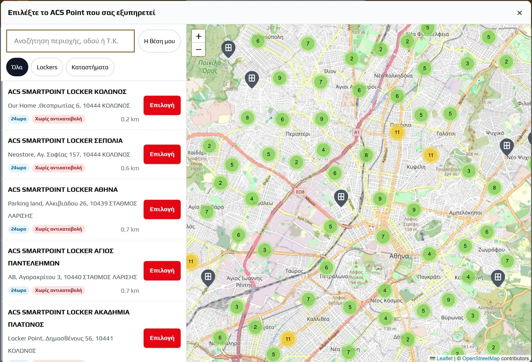Choose Επιλογή for LOCKER ΚΟΛΩΝΟΣ
The image size is (532, 362).
tap(162, 105)
